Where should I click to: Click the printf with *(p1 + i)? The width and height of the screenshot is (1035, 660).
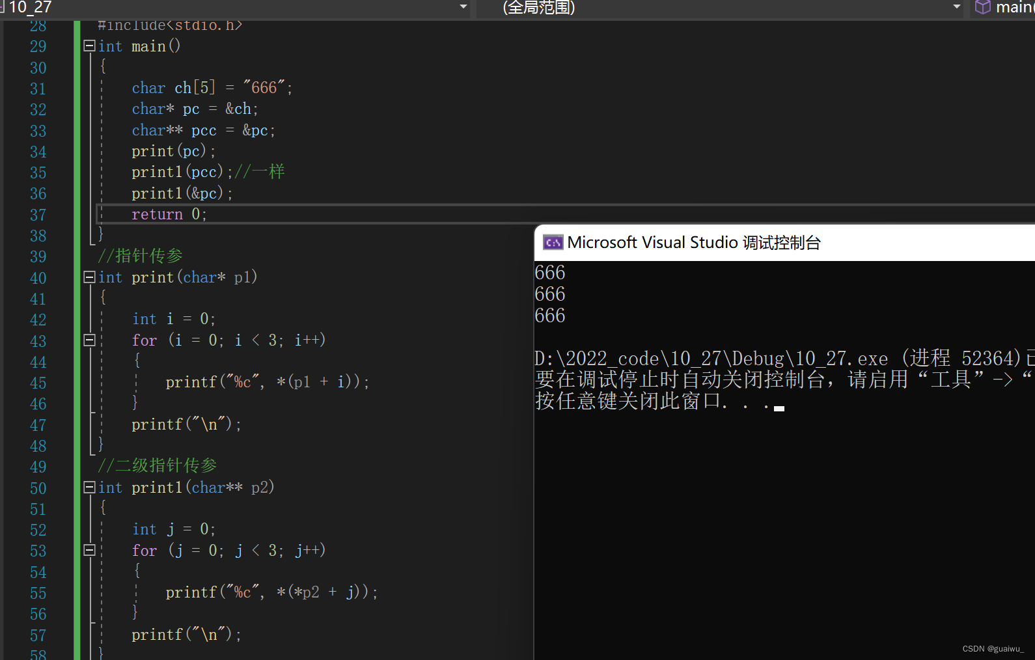tap(268, 382)
